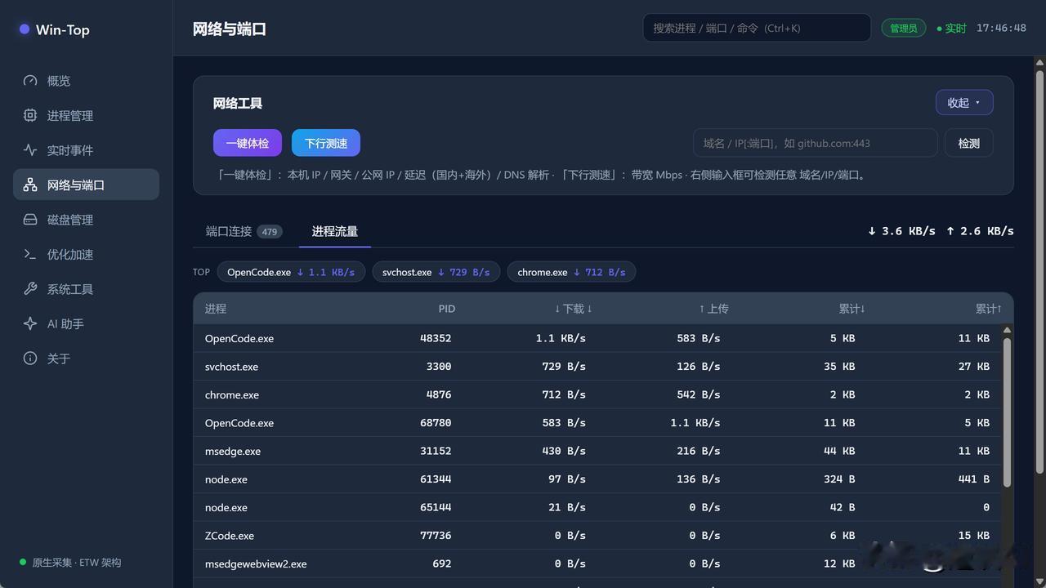Click the Win-Top logo dot
Viewport: 1046px width, 588px height.
25,29
